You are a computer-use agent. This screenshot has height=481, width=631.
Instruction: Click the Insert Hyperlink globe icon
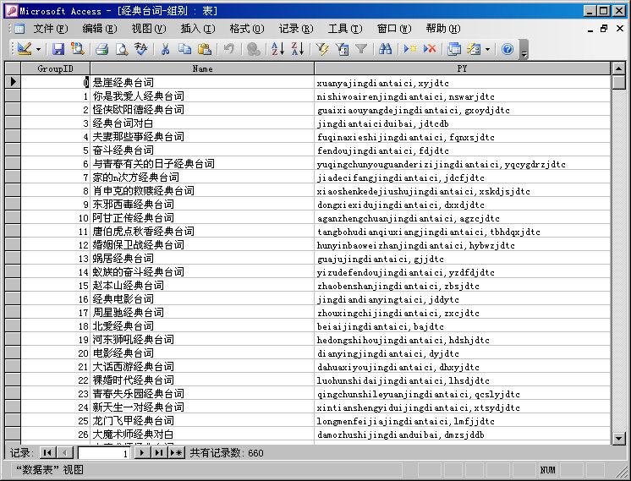coord(253,49)
